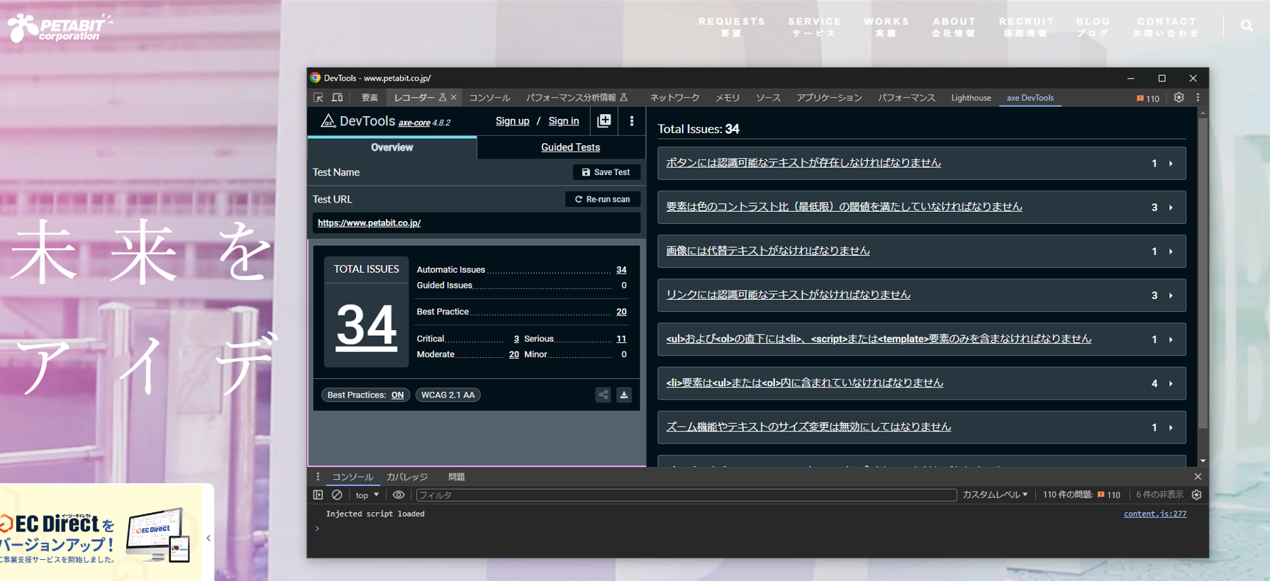Viewport: 1270px width, 581px height.
Task: Expand the ズーム機能やテキストのサイズ変更 issue row arrow
Action: [x=1171, y=428]
